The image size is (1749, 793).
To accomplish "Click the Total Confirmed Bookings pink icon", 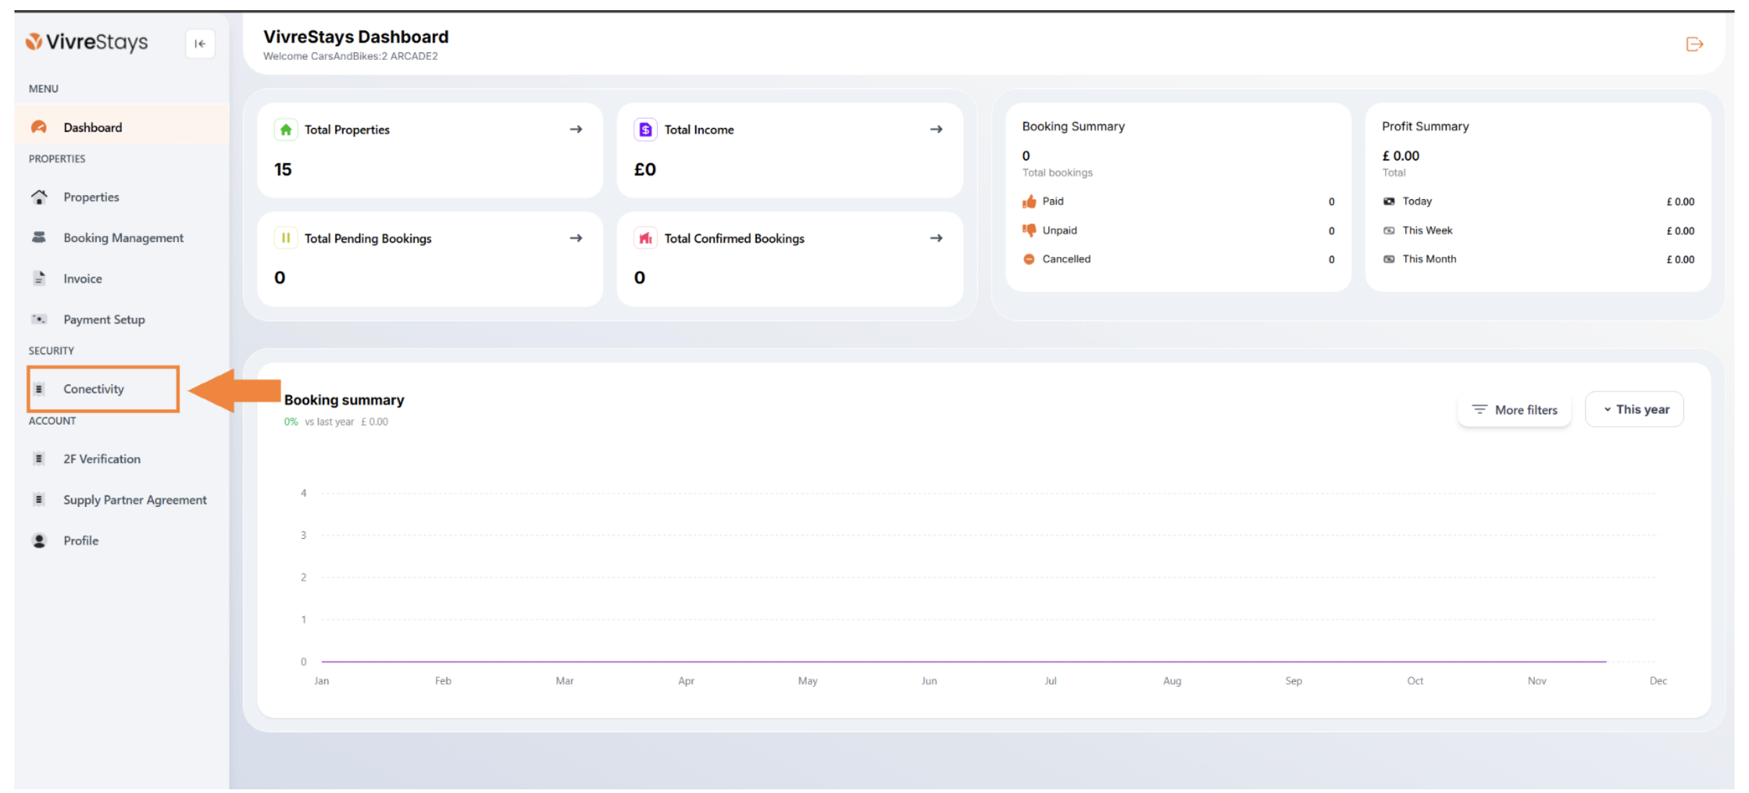I will (x=646, y=238).
